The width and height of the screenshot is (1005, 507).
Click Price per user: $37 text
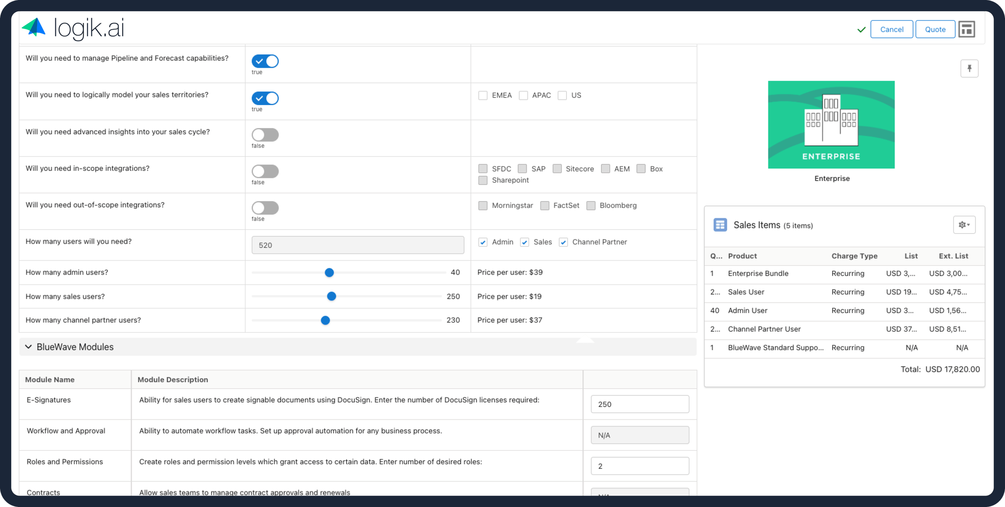pos(510,320)
